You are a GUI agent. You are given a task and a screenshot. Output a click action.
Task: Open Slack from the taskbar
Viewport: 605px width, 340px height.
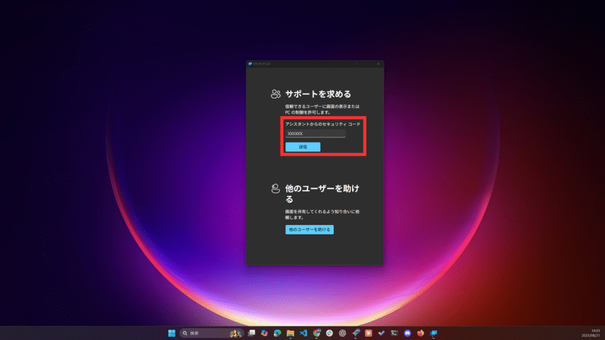[330, 333]
